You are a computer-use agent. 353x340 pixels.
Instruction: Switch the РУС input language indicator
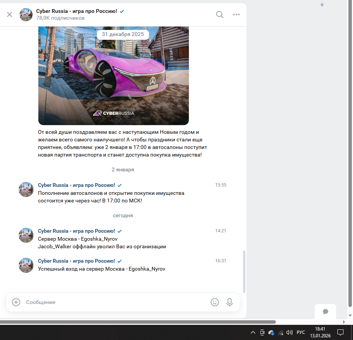[301, 332]
